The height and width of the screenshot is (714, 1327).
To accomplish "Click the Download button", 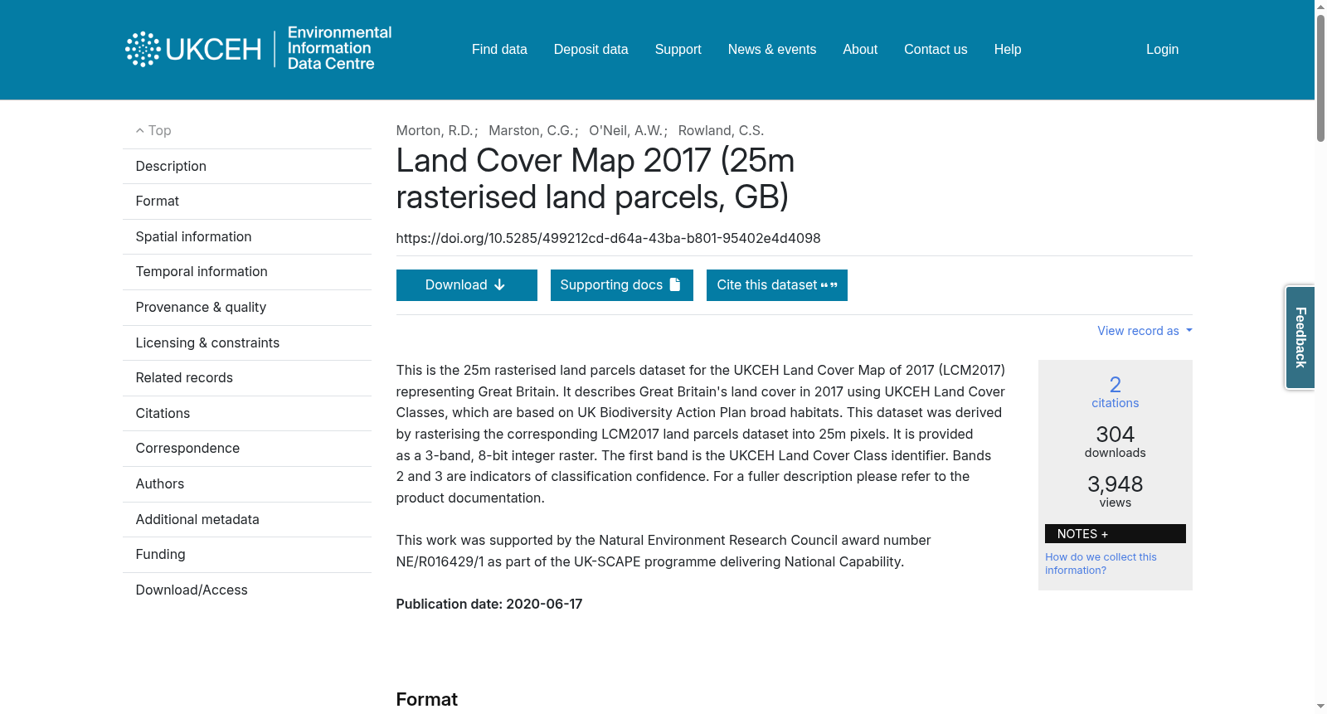I will coord(466,285).
